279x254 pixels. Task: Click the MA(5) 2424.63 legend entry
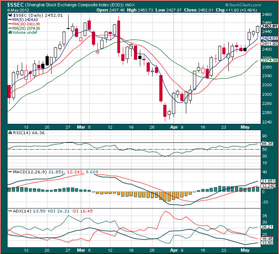click(23, 20)
